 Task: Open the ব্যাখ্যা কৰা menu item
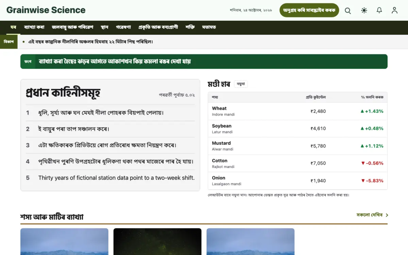(x=34, y=27)
